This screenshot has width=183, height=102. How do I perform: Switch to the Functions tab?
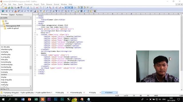[19, 15]
